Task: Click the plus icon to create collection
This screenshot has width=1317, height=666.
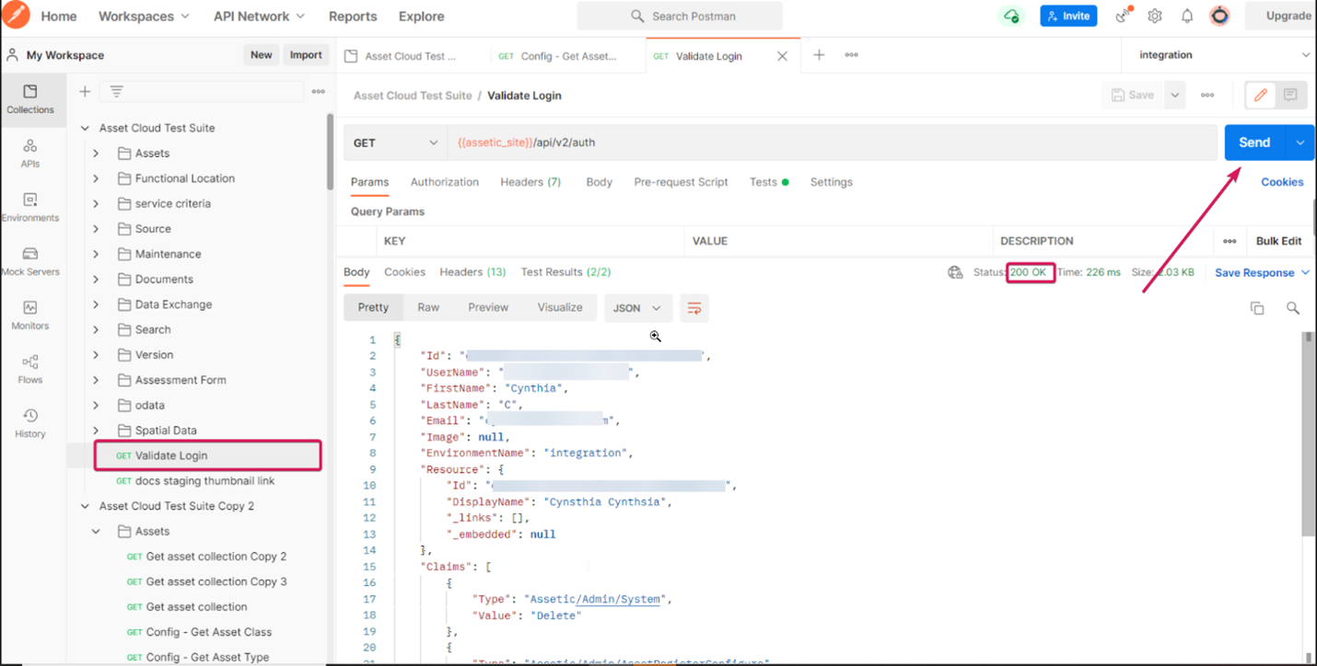Action: tap(85, 91)
